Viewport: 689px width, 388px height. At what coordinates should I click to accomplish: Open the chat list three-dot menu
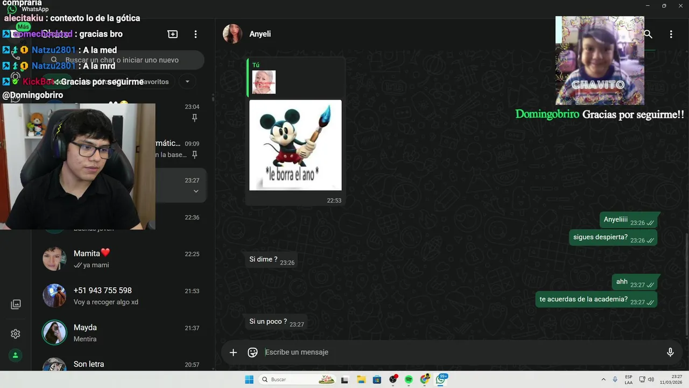196,34
